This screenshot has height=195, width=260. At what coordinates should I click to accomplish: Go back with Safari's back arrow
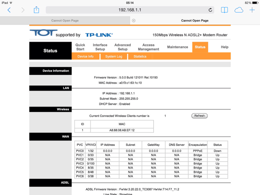click(x=9, y=10)
